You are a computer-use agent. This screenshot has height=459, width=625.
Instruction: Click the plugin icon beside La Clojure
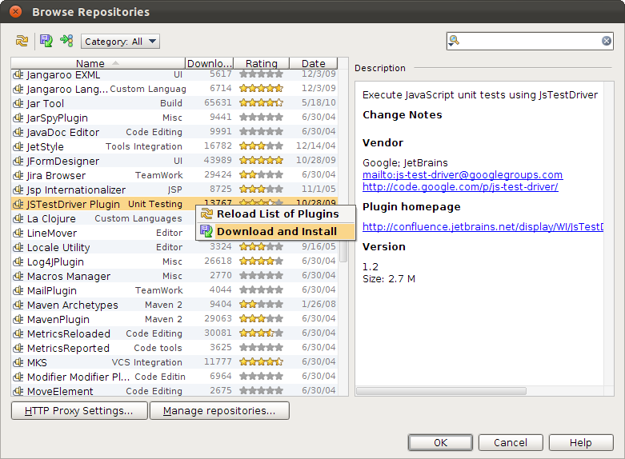pyautogui.click(x=18, y=218)
